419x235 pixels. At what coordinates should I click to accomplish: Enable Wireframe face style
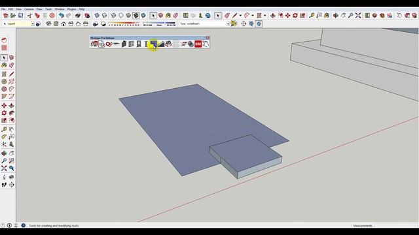pyautogui.click(x=113, y=16)
